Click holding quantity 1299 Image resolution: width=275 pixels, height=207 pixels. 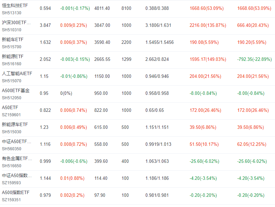click(x=127, y=59)
